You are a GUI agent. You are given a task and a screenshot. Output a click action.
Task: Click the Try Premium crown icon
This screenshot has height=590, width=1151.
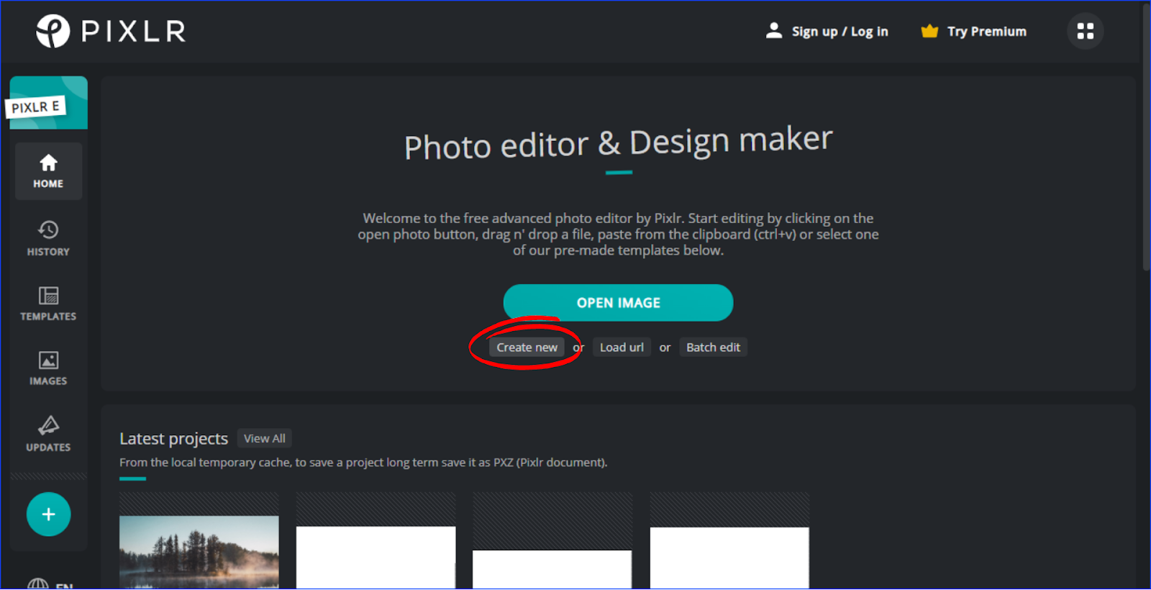click(x=929, y=31)
